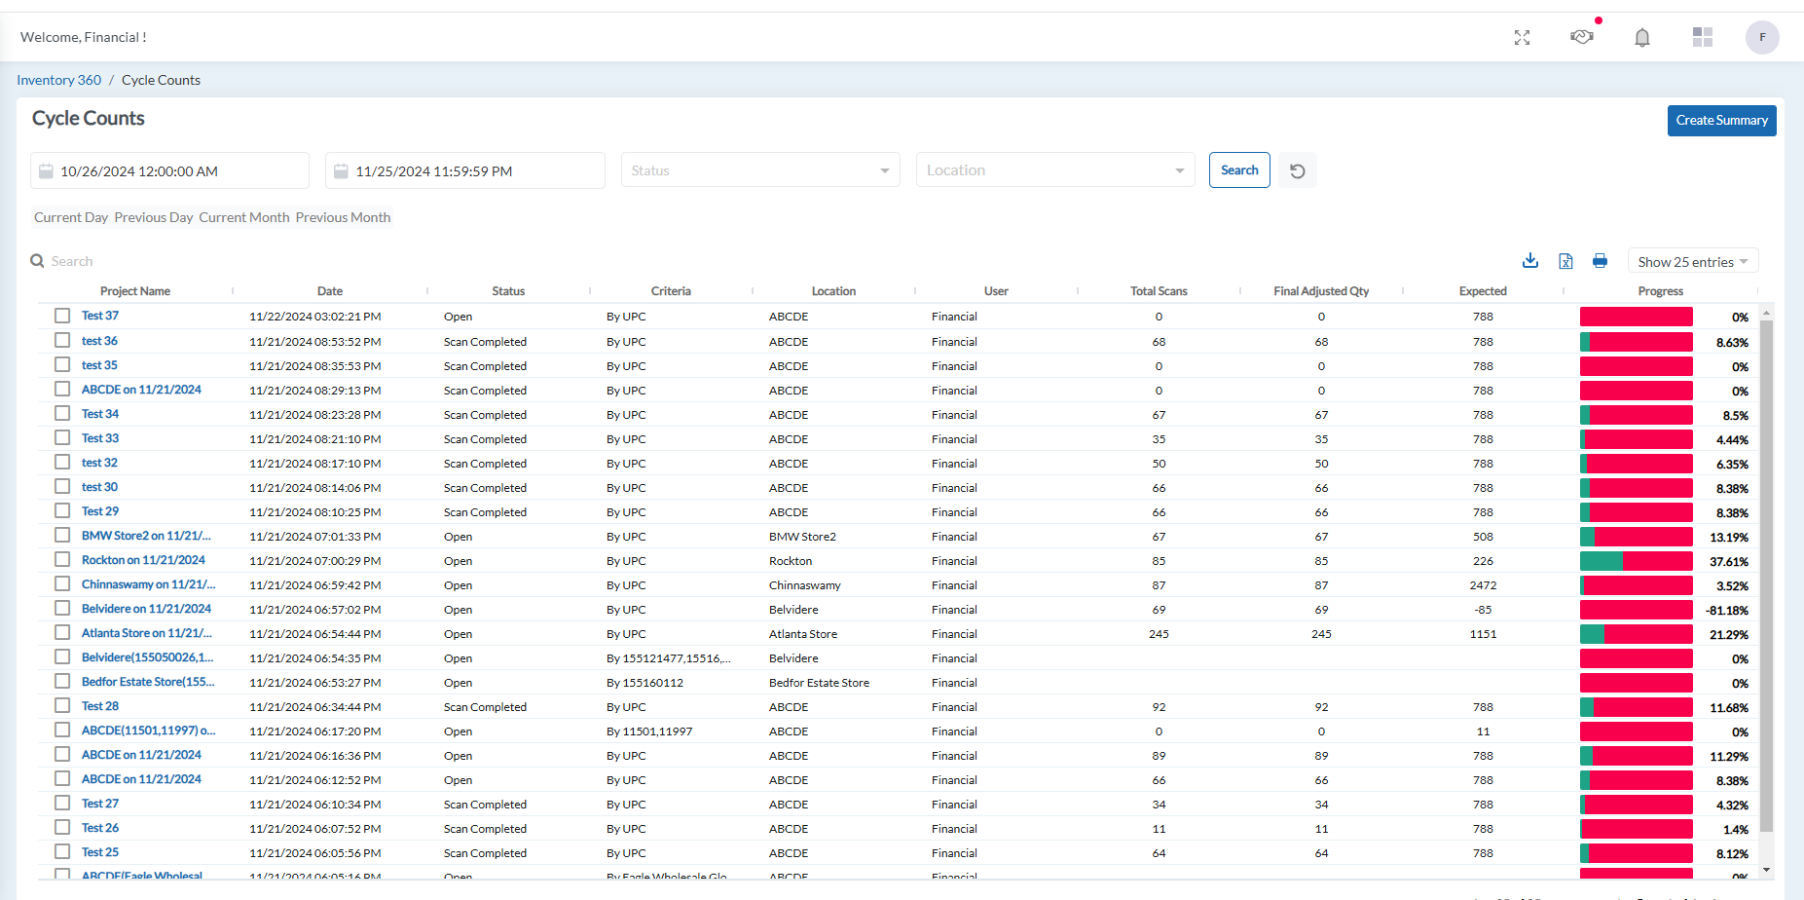
Task: Navigate to Inventory 360 breadcrumb link
Action: coord(58,79)
